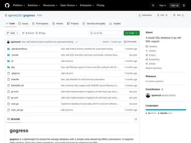Screen dimensions: 191x143
Task: Click the tag icon beside 0 Tags
Action: pos(37,33)
